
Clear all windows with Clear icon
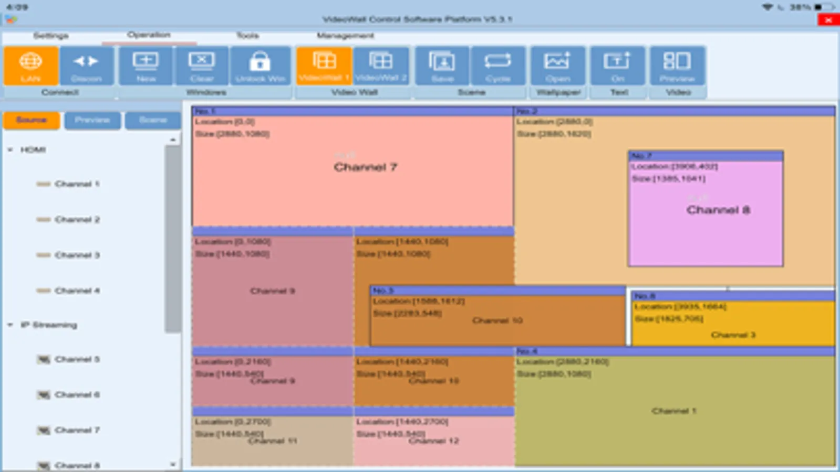[x=202, y=66]
